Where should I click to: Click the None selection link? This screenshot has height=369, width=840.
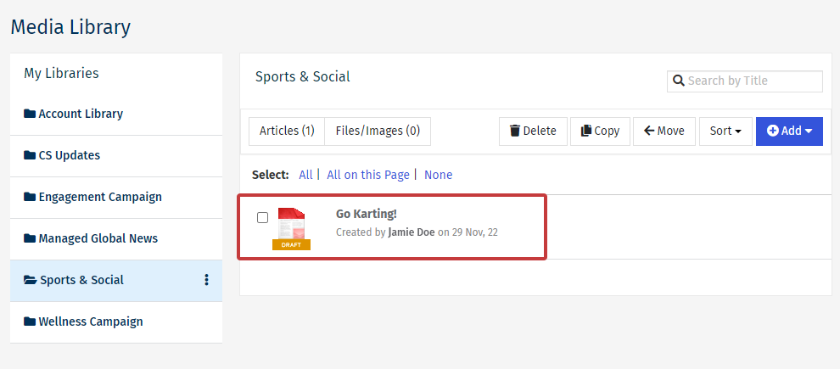(x=438, y=175)
